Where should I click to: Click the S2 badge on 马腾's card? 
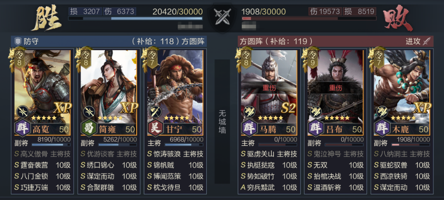(x=289, y=108)
